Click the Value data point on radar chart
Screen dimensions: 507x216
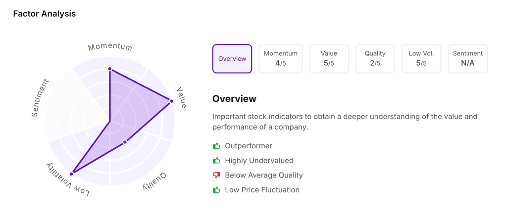(x=172, y=101)
